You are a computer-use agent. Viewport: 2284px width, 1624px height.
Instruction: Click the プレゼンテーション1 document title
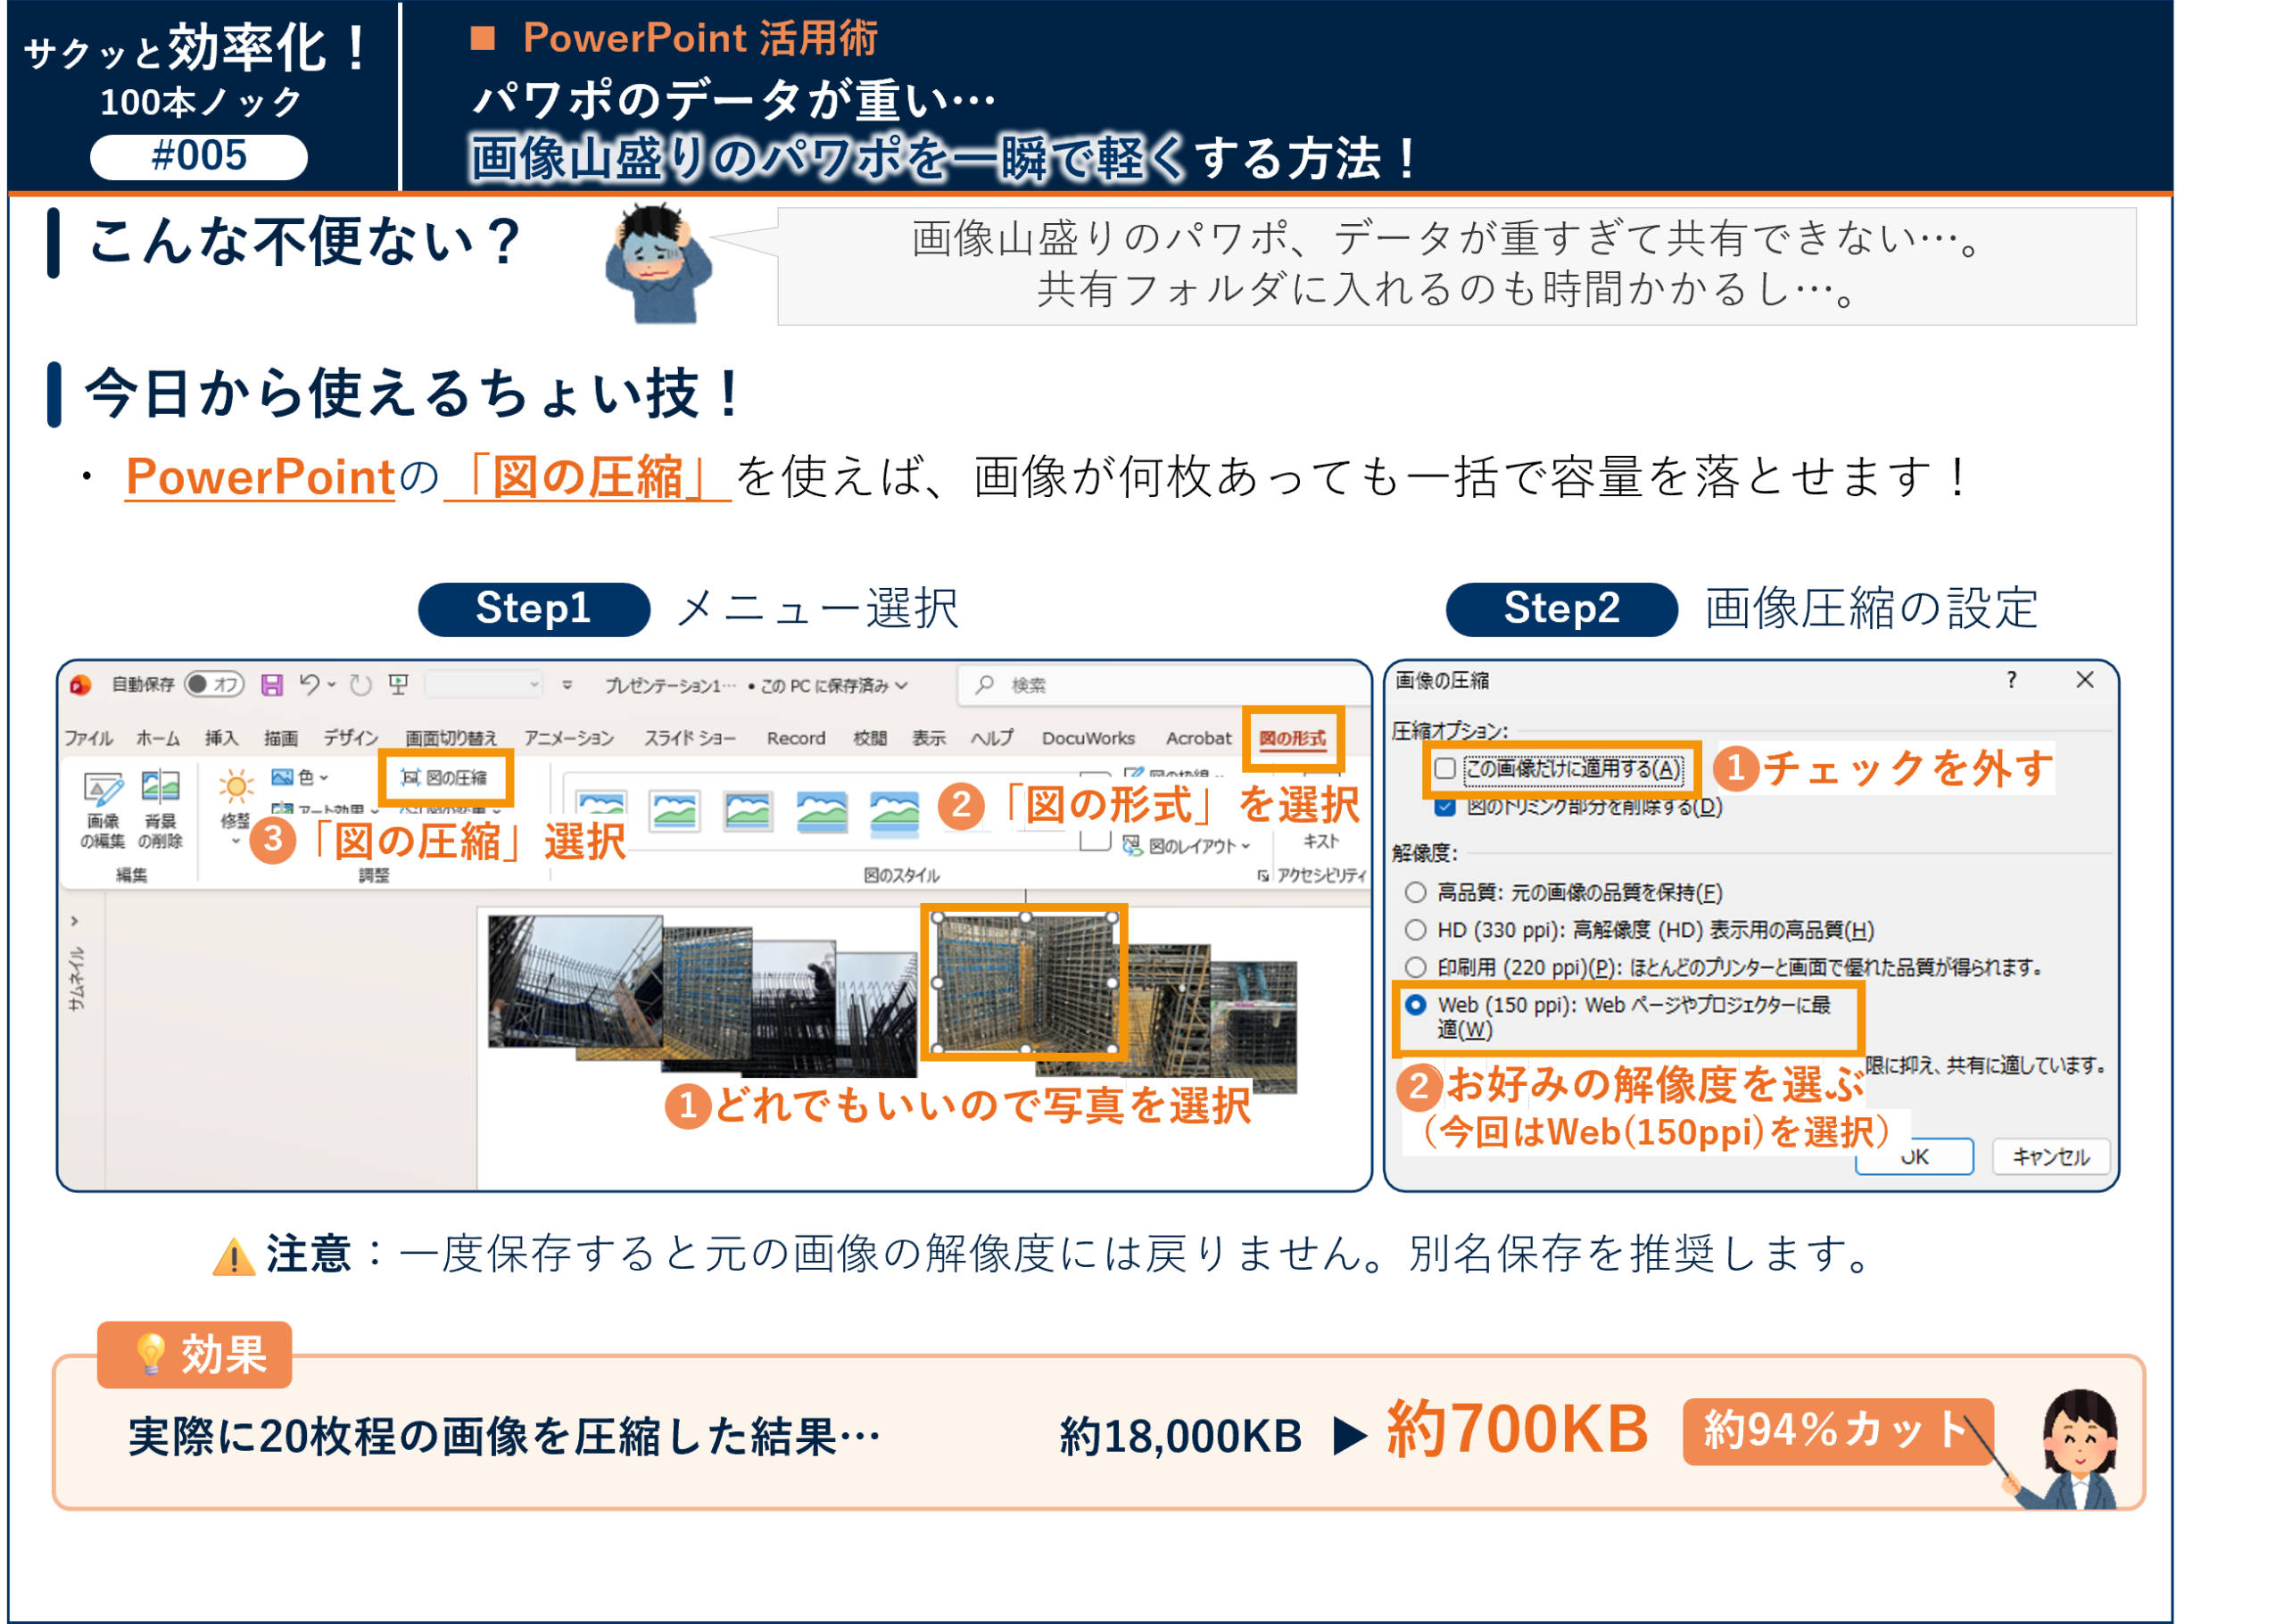click(670, 685)
